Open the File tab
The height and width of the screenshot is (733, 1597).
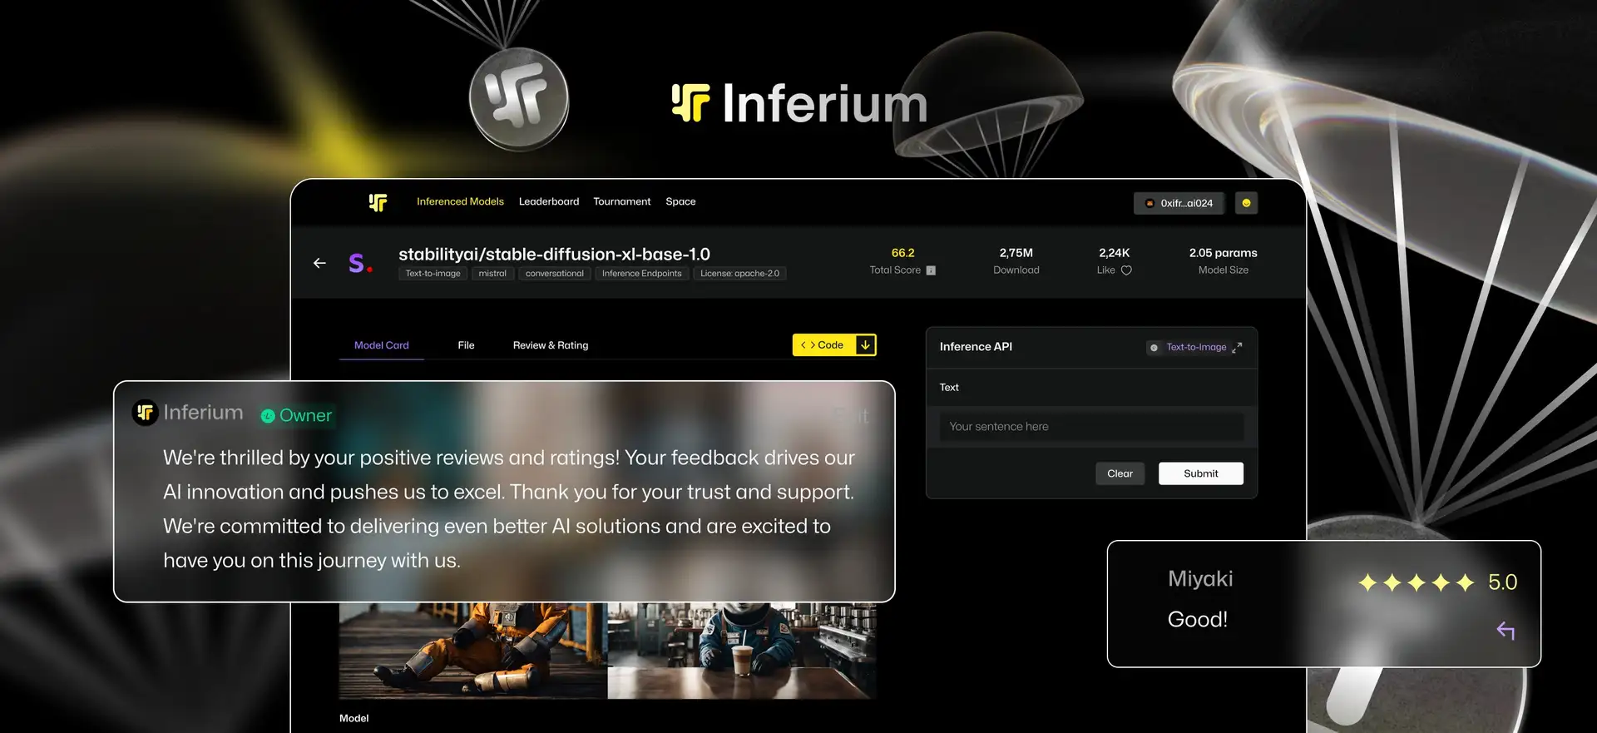(466, 345)
